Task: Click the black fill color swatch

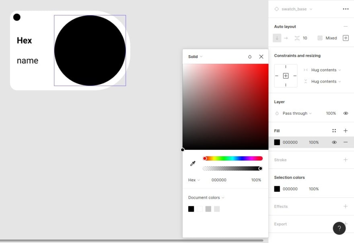Action: [277, 142]
